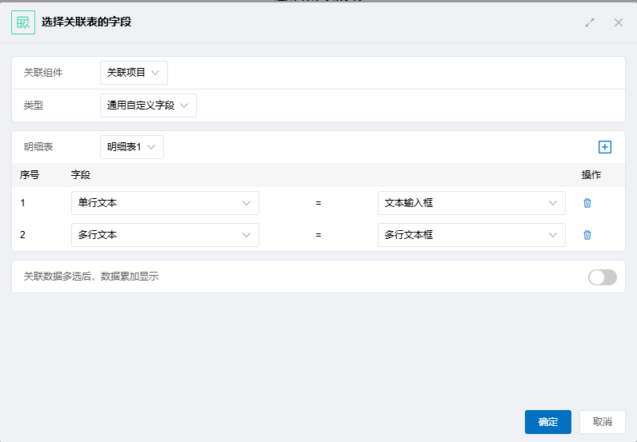Delete row 2 with trash icon
The image size is (637, 442).
(x=587, y=235)
